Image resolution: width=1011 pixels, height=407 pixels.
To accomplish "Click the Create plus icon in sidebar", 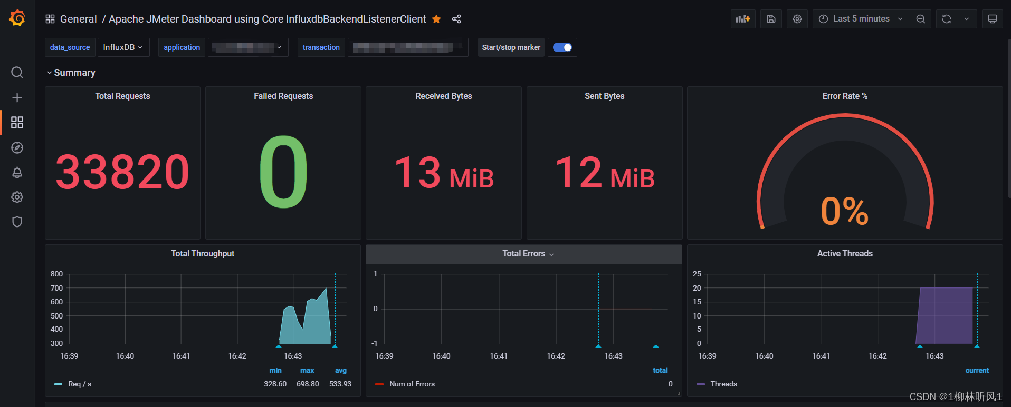I will [17, 97].
